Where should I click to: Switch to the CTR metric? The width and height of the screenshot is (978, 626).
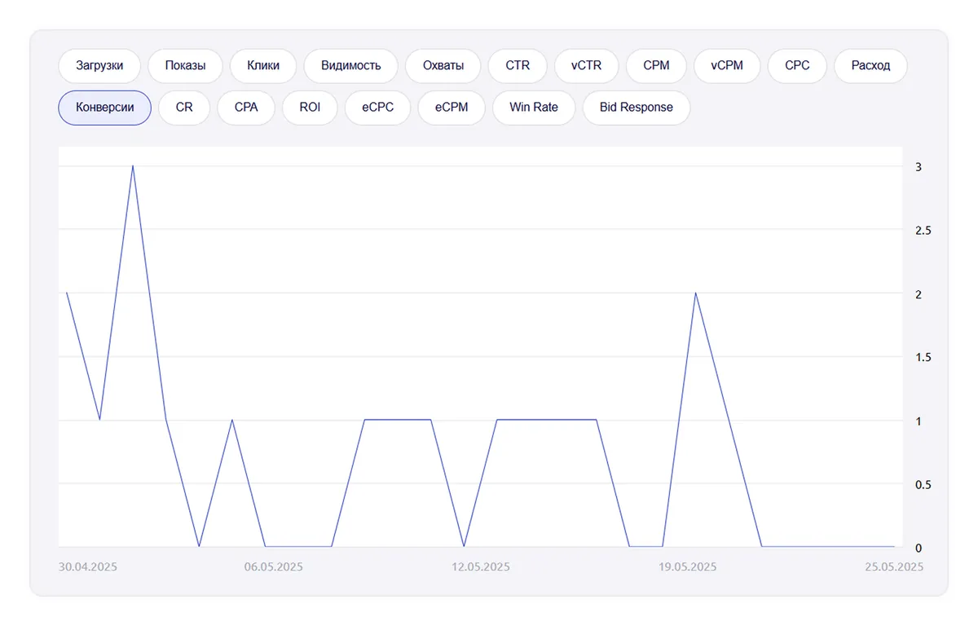point(518,66)
